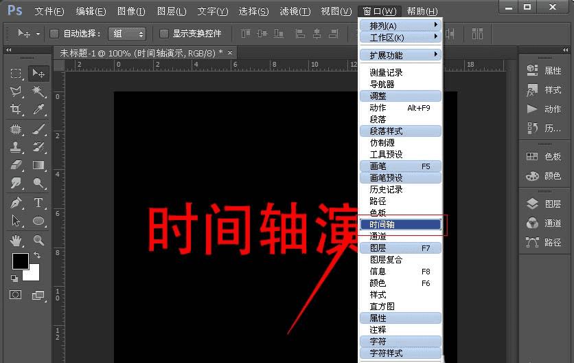Reset default foreground and background colors
This screenshot has height=363, width=574.
click(14, 278)
